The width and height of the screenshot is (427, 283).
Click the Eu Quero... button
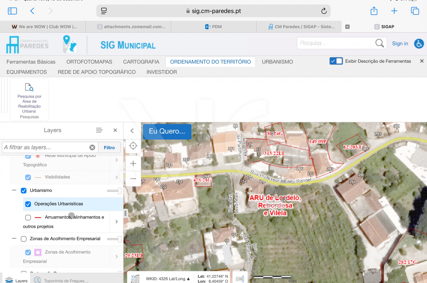[167, 131]
